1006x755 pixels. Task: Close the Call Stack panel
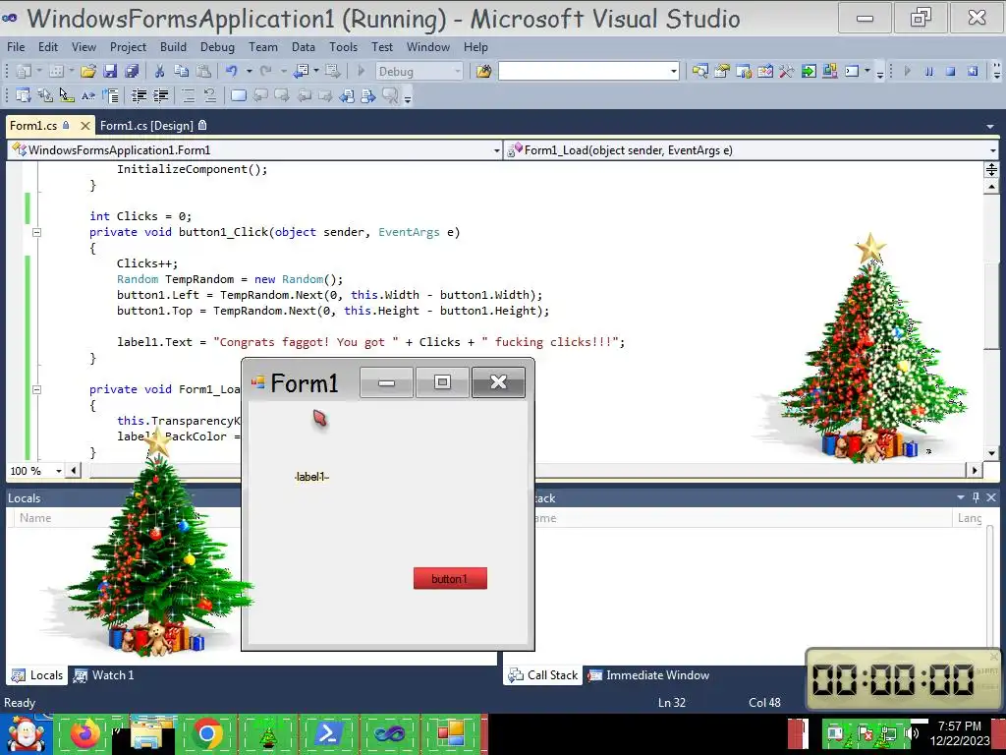point(991,497)
